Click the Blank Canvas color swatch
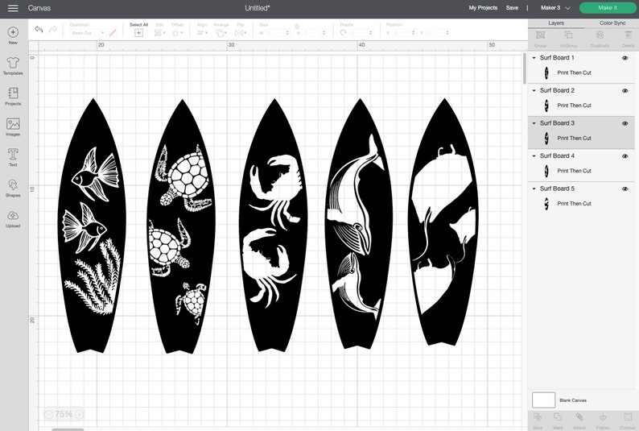 pyautogui.click(x=543, y=400)
